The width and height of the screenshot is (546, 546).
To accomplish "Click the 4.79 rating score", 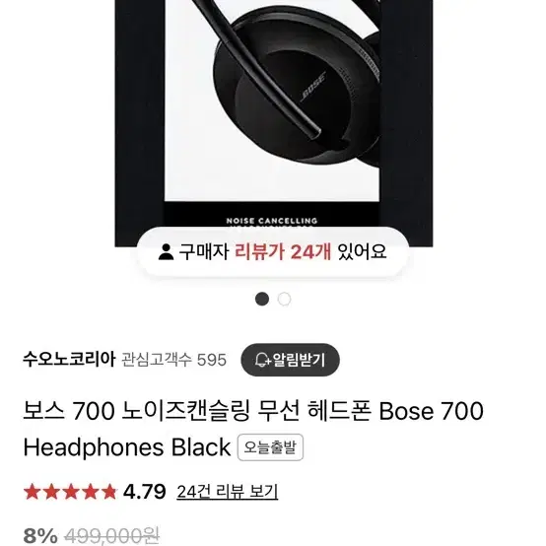I will coord(145,492).
